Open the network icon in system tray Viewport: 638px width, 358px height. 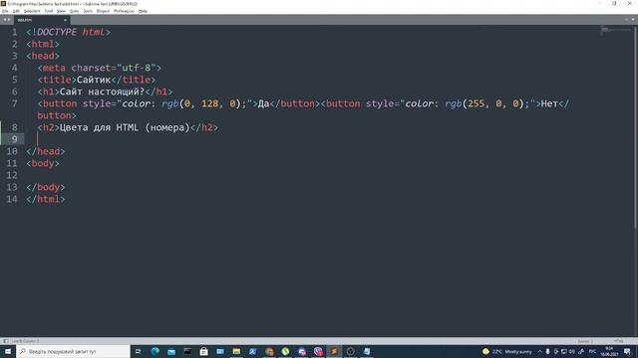564,351
